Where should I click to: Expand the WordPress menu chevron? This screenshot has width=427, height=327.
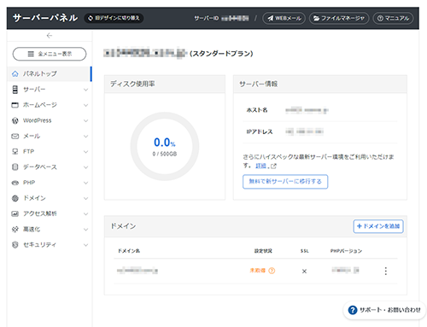tap(85, 120)
